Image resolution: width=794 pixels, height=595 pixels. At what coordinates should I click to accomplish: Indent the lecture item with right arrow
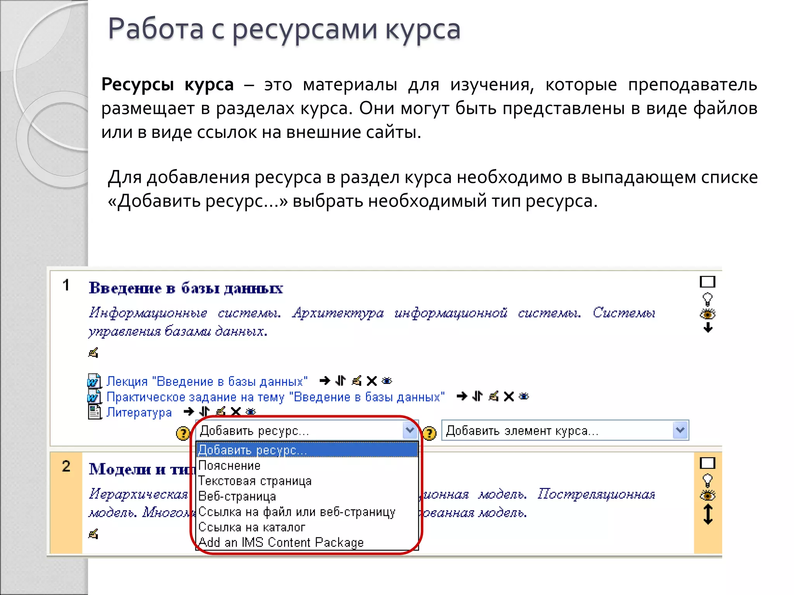[325, 381]
